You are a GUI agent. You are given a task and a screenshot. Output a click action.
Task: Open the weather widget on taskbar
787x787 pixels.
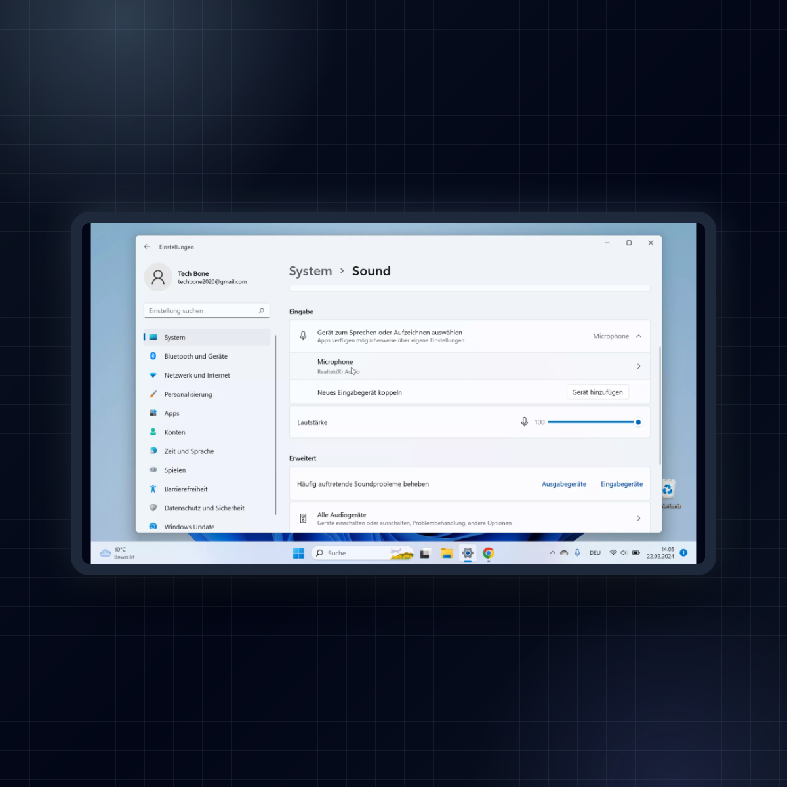(x=117, y=553)
